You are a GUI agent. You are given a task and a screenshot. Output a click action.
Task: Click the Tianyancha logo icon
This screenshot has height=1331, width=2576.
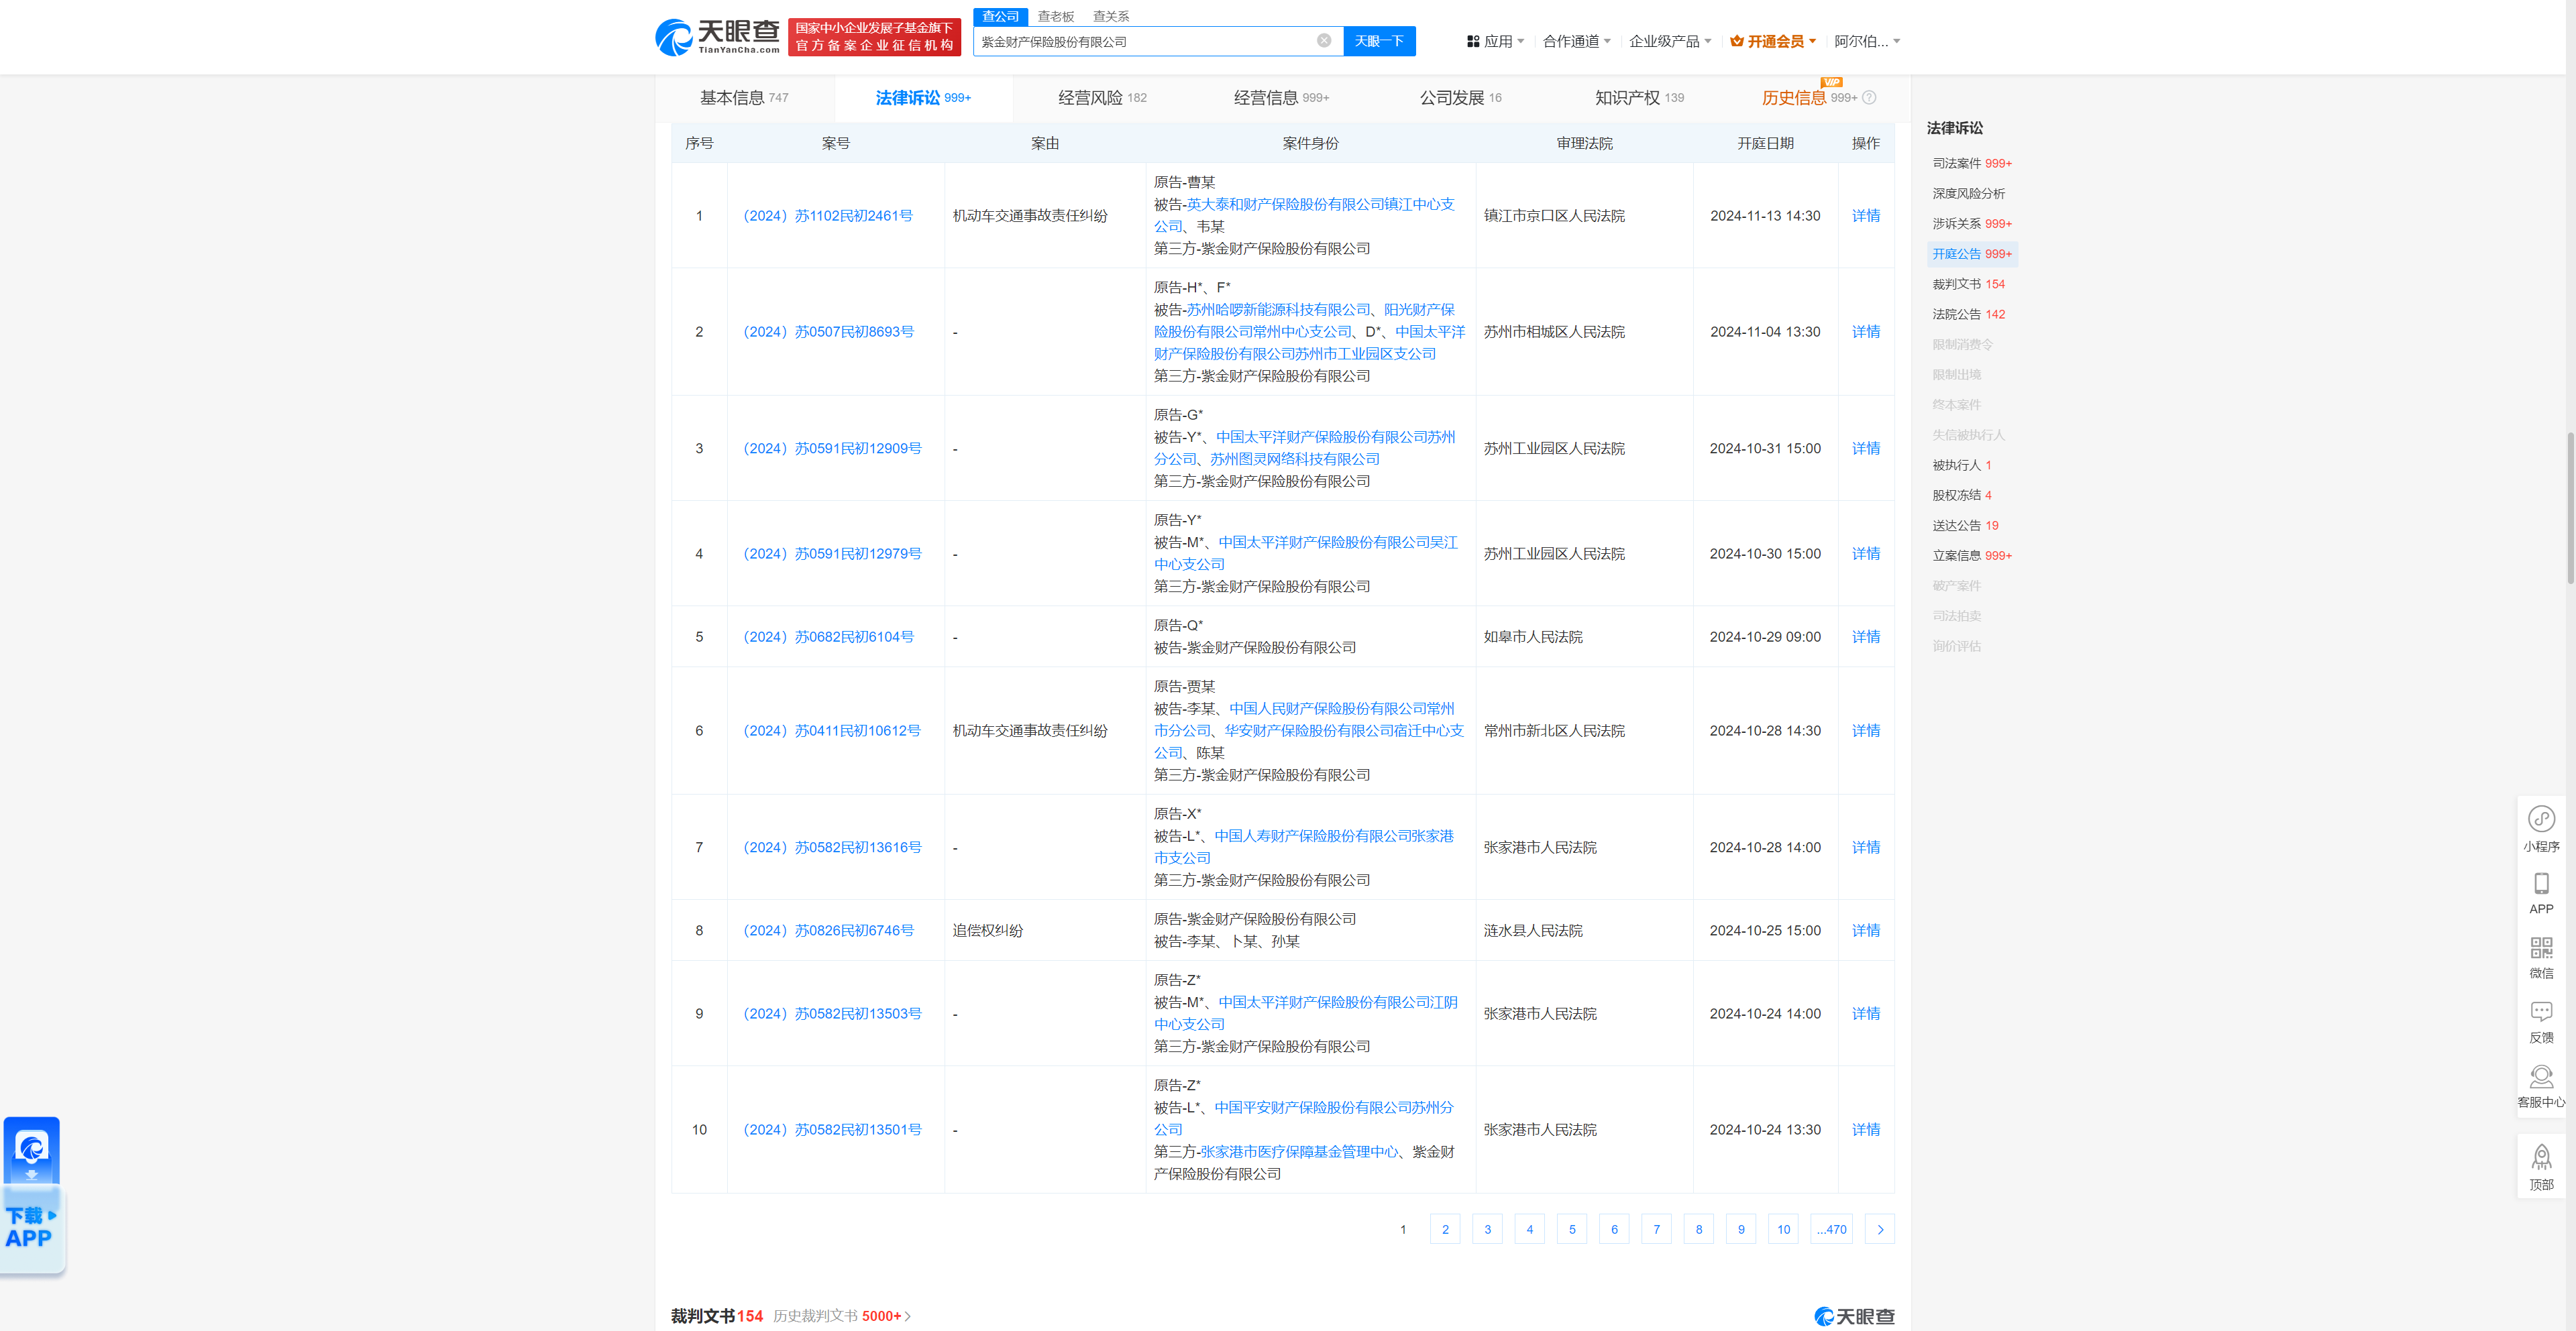[x=673, y=38]
